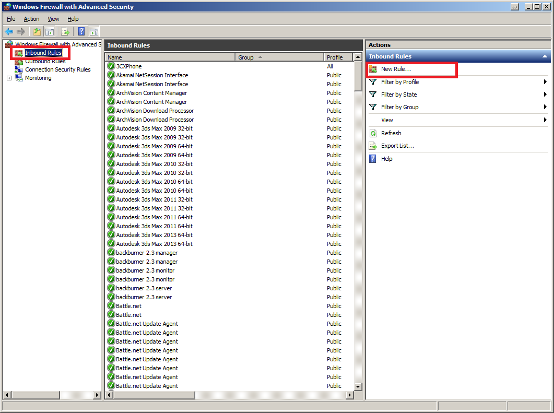
Task: Click Refresh in the Actions pane
Action: [x=391, y=133]
